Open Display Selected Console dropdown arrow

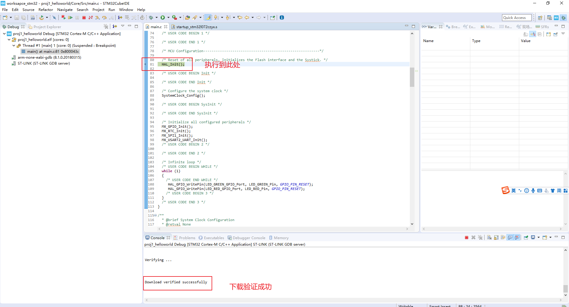pyautogui.click(x=538, y=237)
